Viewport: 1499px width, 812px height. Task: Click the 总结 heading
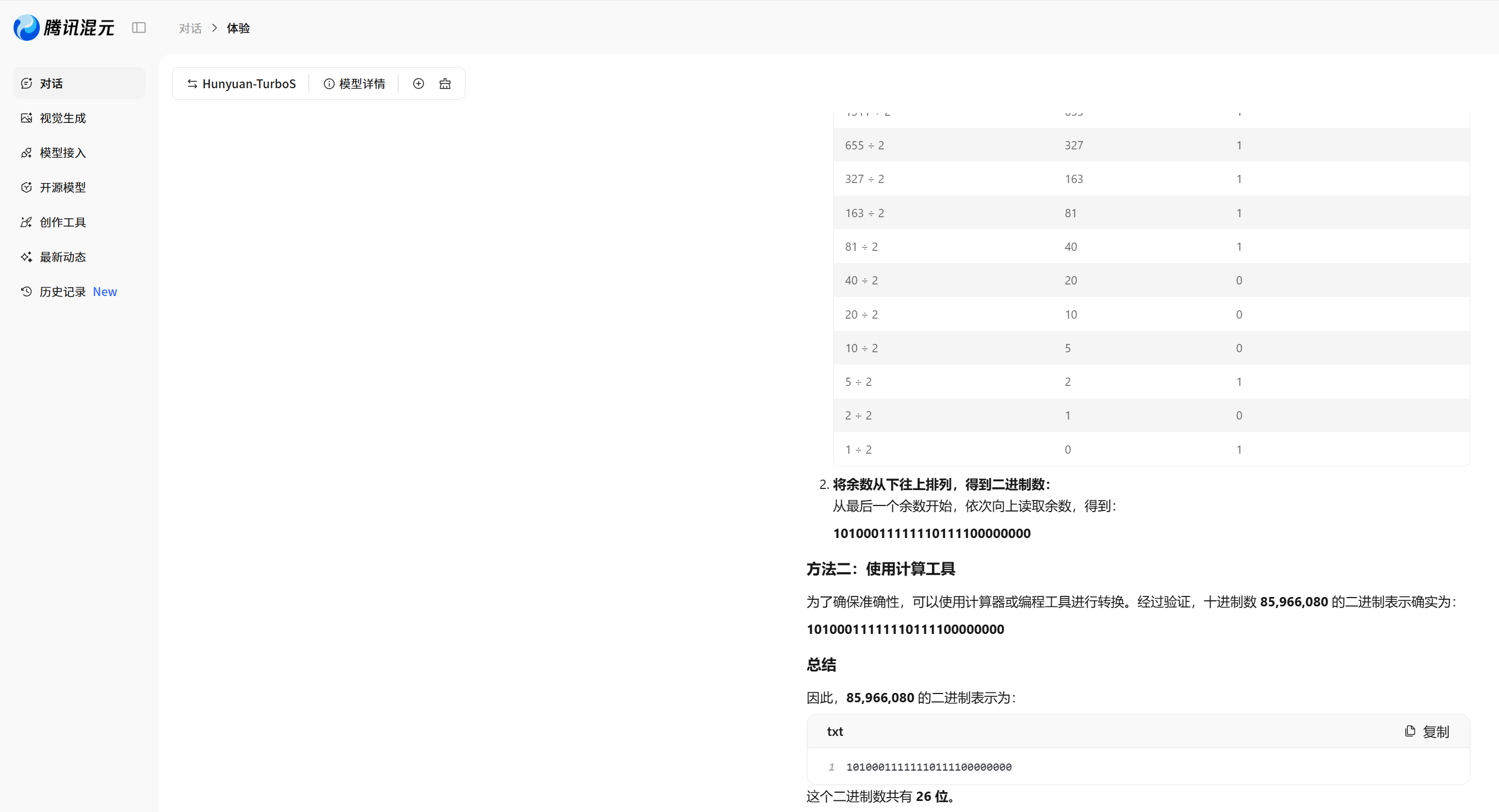click(x=821, y=664)
